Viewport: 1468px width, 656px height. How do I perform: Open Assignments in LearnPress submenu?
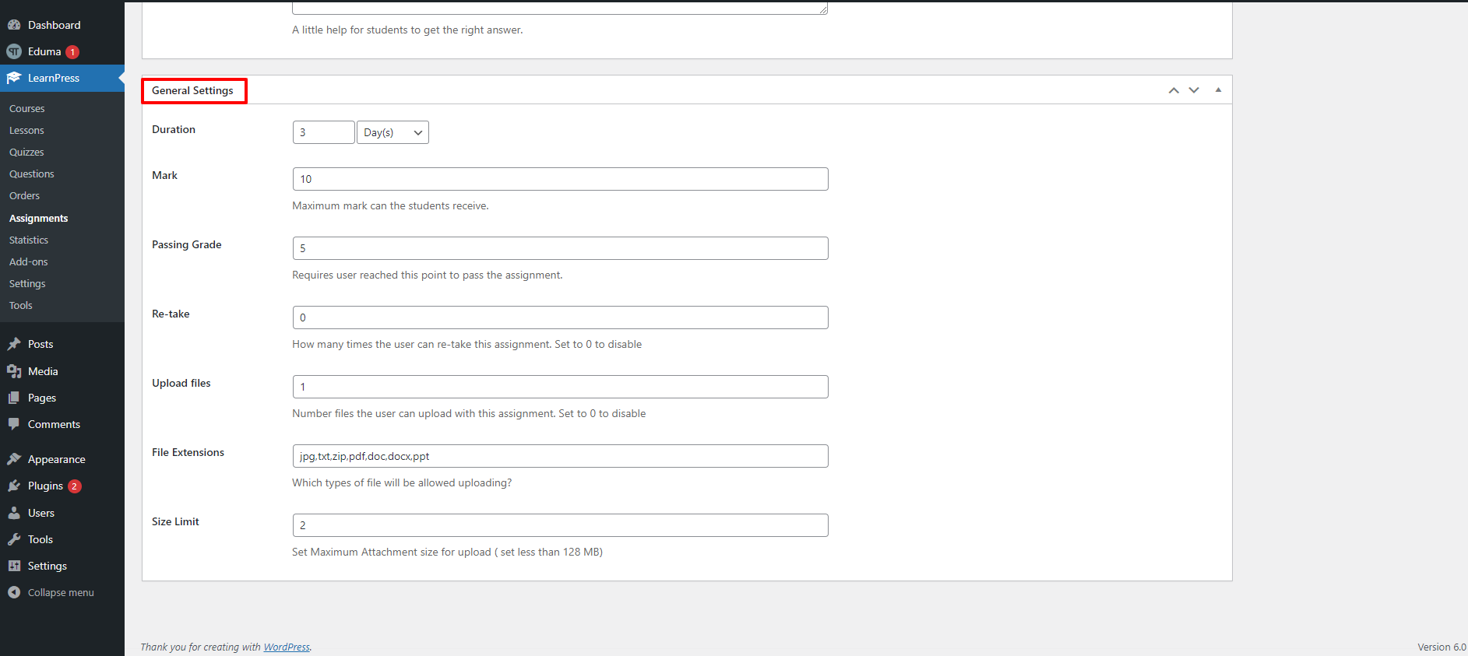tap(39, 218)
